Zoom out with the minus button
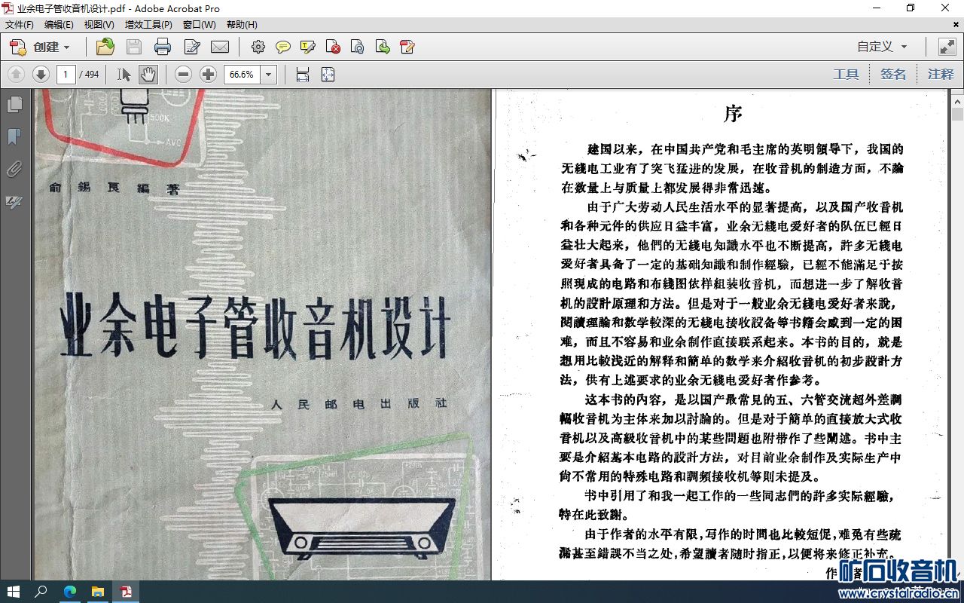Image resolution: width=964 pixels, height=603 pixels. coord(183,74)
